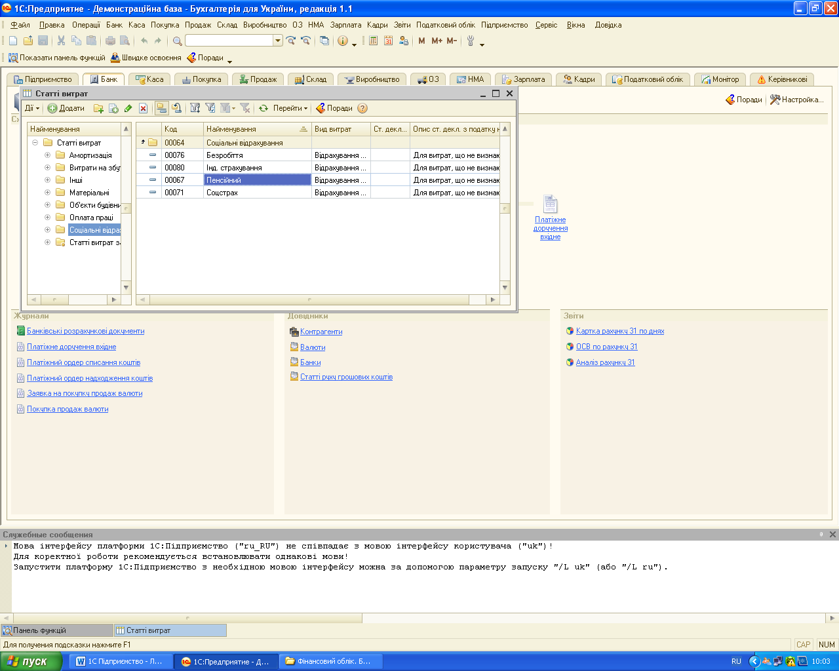Click the info help icon in main toolbar
Image resolution: width=839 pixels, height=671 pixels.
coord(343,41)
